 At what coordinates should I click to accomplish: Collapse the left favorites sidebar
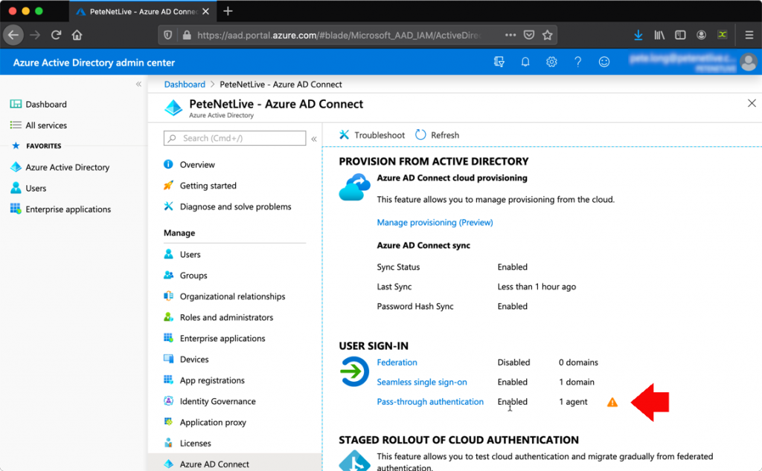pyautogui.click(x=138, y=84)
